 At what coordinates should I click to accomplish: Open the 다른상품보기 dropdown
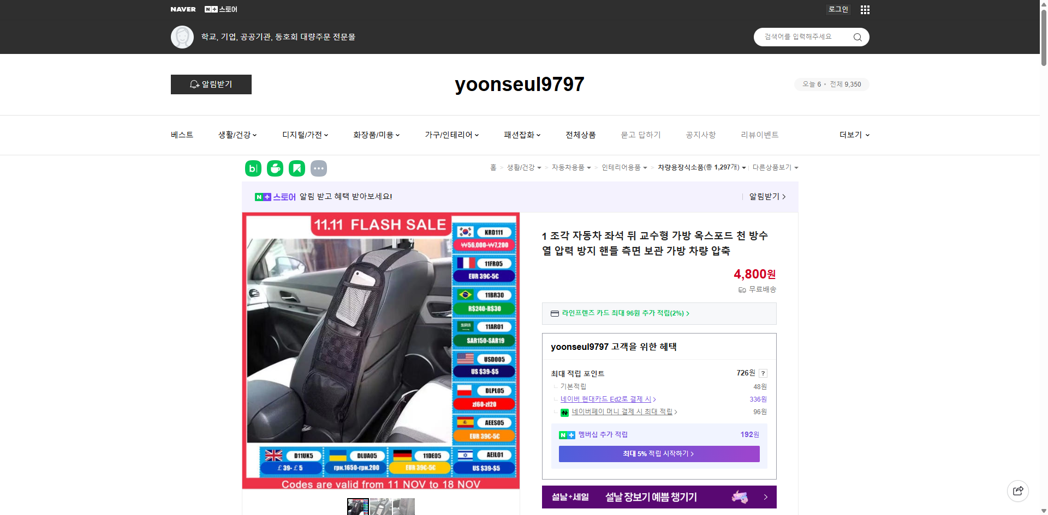(x=775, y=167)
